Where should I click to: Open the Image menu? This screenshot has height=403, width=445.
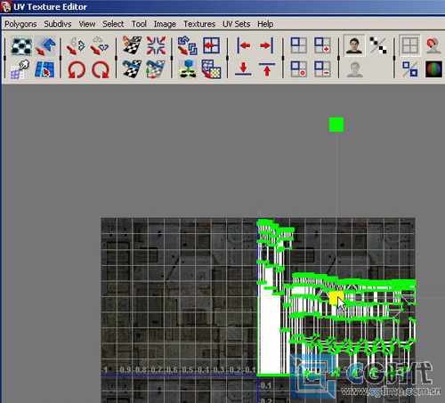[x=165, y=24]
